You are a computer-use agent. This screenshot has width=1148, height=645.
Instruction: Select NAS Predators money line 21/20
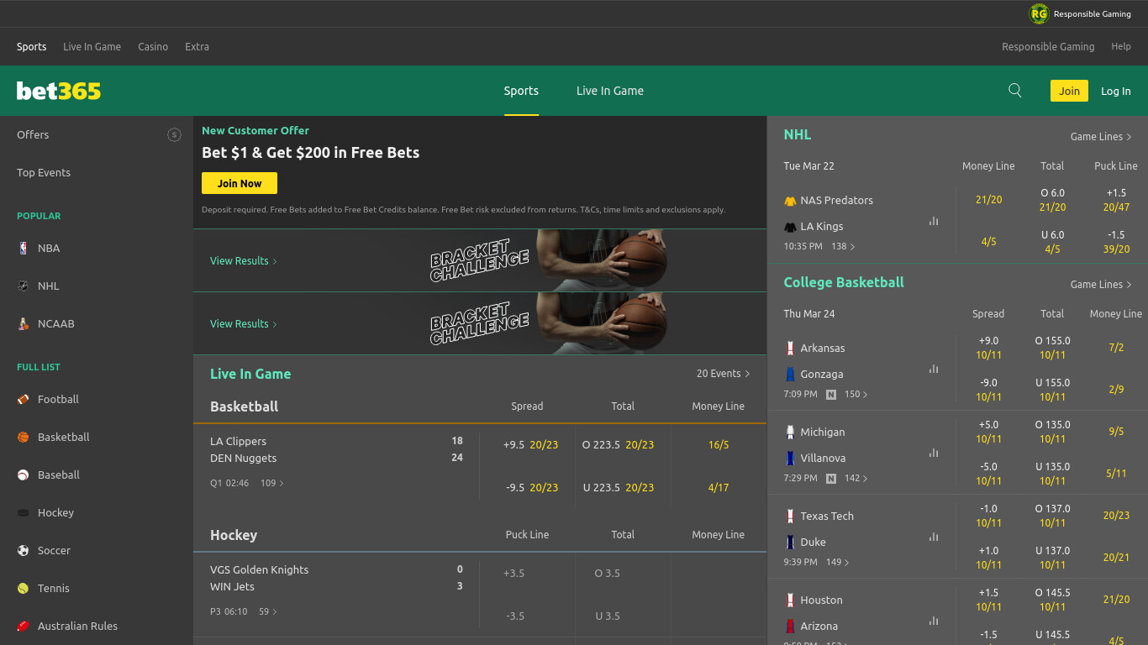[x=989, y=200]
